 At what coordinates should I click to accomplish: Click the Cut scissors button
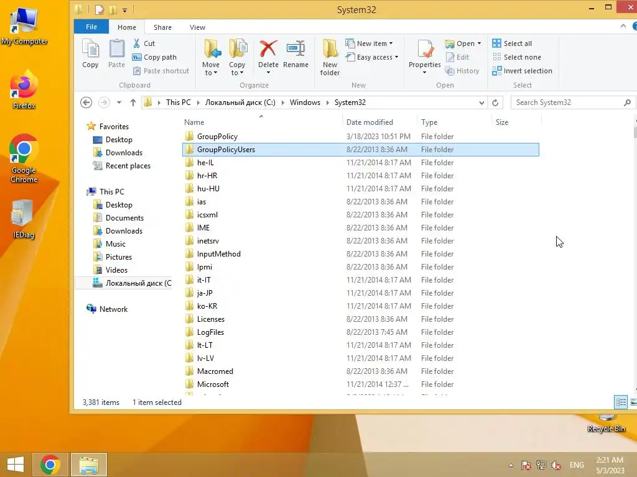click(x=144, y=43)
